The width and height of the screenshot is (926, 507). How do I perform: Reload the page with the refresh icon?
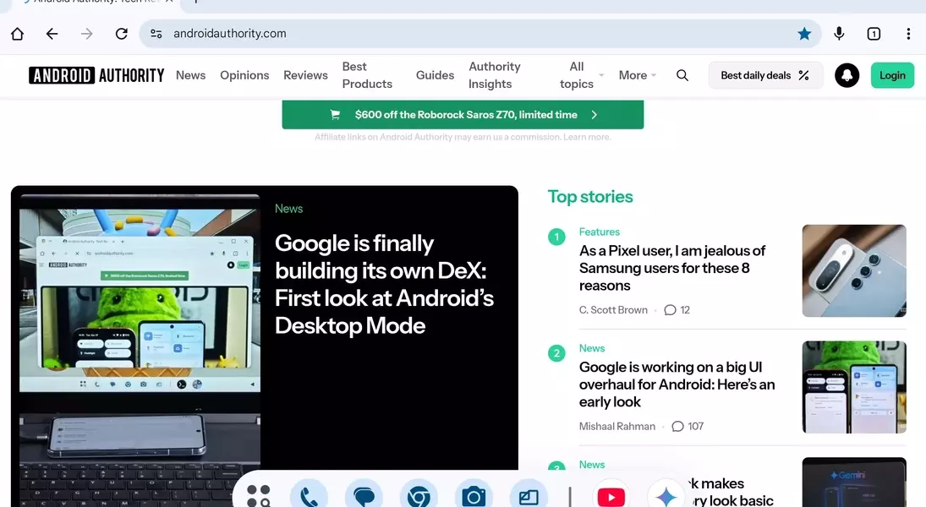(122, 34)
